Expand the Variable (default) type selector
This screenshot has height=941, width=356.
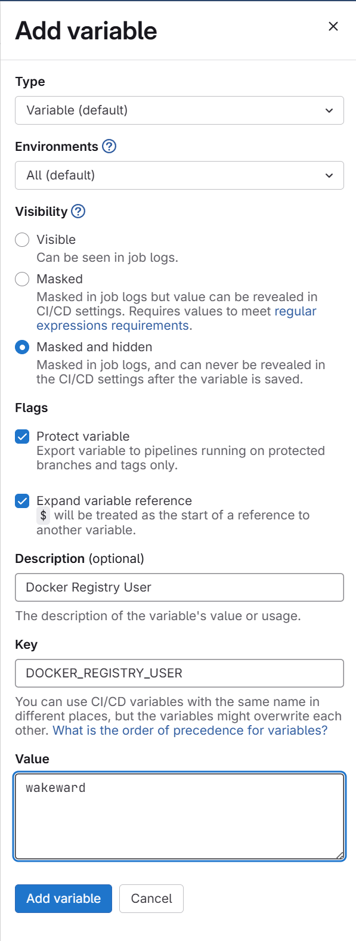point(179,110)
